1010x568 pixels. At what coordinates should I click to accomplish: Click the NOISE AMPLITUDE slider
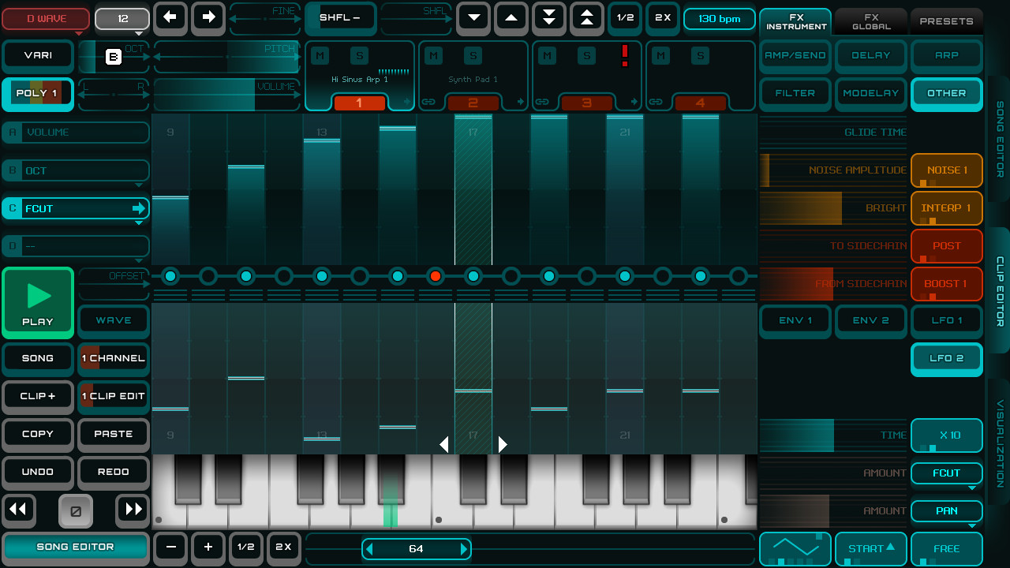coord(832,170)
